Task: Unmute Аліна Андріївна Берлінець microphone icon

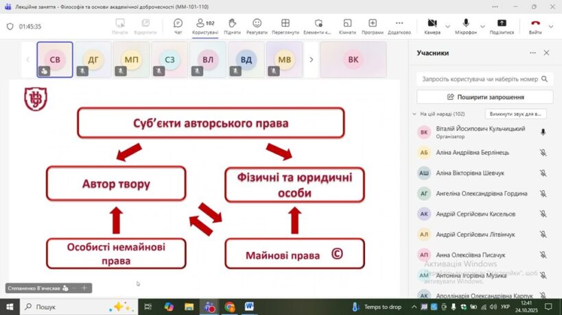Action: coord(543,153)
